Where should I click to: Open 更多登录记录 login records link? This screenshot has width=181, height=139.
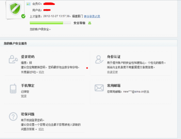pos(92,16)
